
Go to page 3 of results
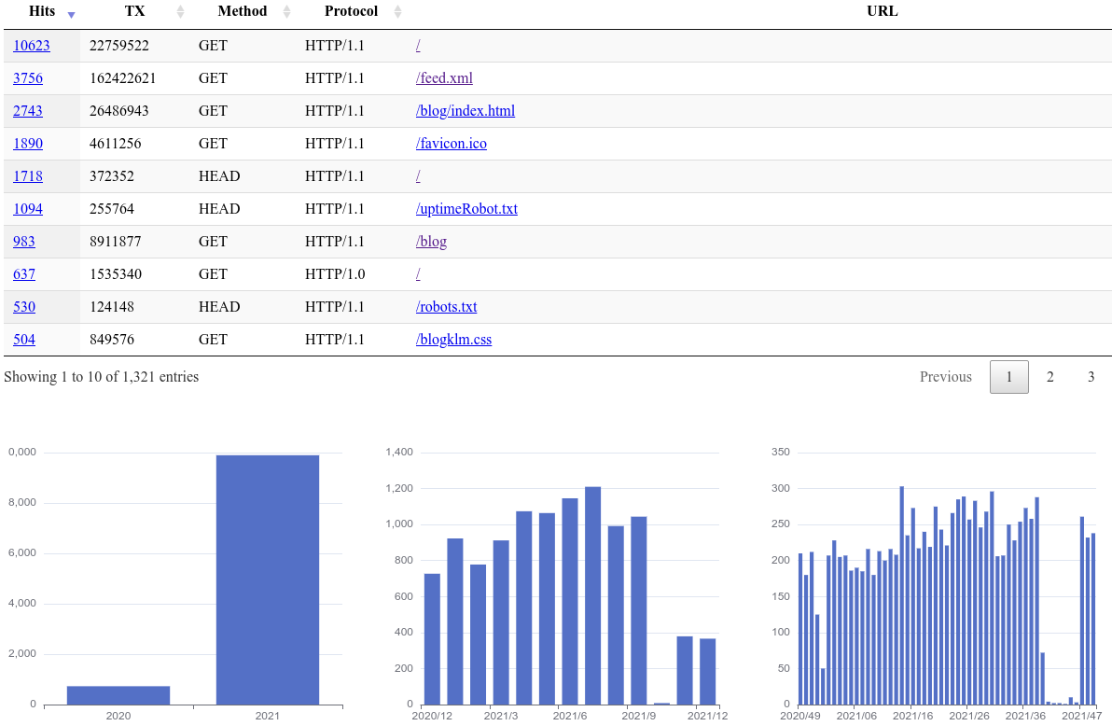[x=1091, y=377]
